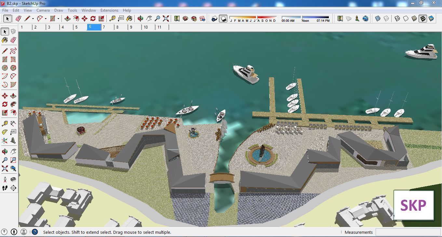Open the Tools menu
The height and width of the screenshot is (237, 442).
click(72, 10)
